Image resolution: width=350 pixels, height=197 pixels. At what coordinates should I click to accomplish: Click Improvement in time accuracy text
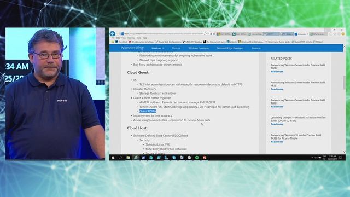tap(153, 115)
